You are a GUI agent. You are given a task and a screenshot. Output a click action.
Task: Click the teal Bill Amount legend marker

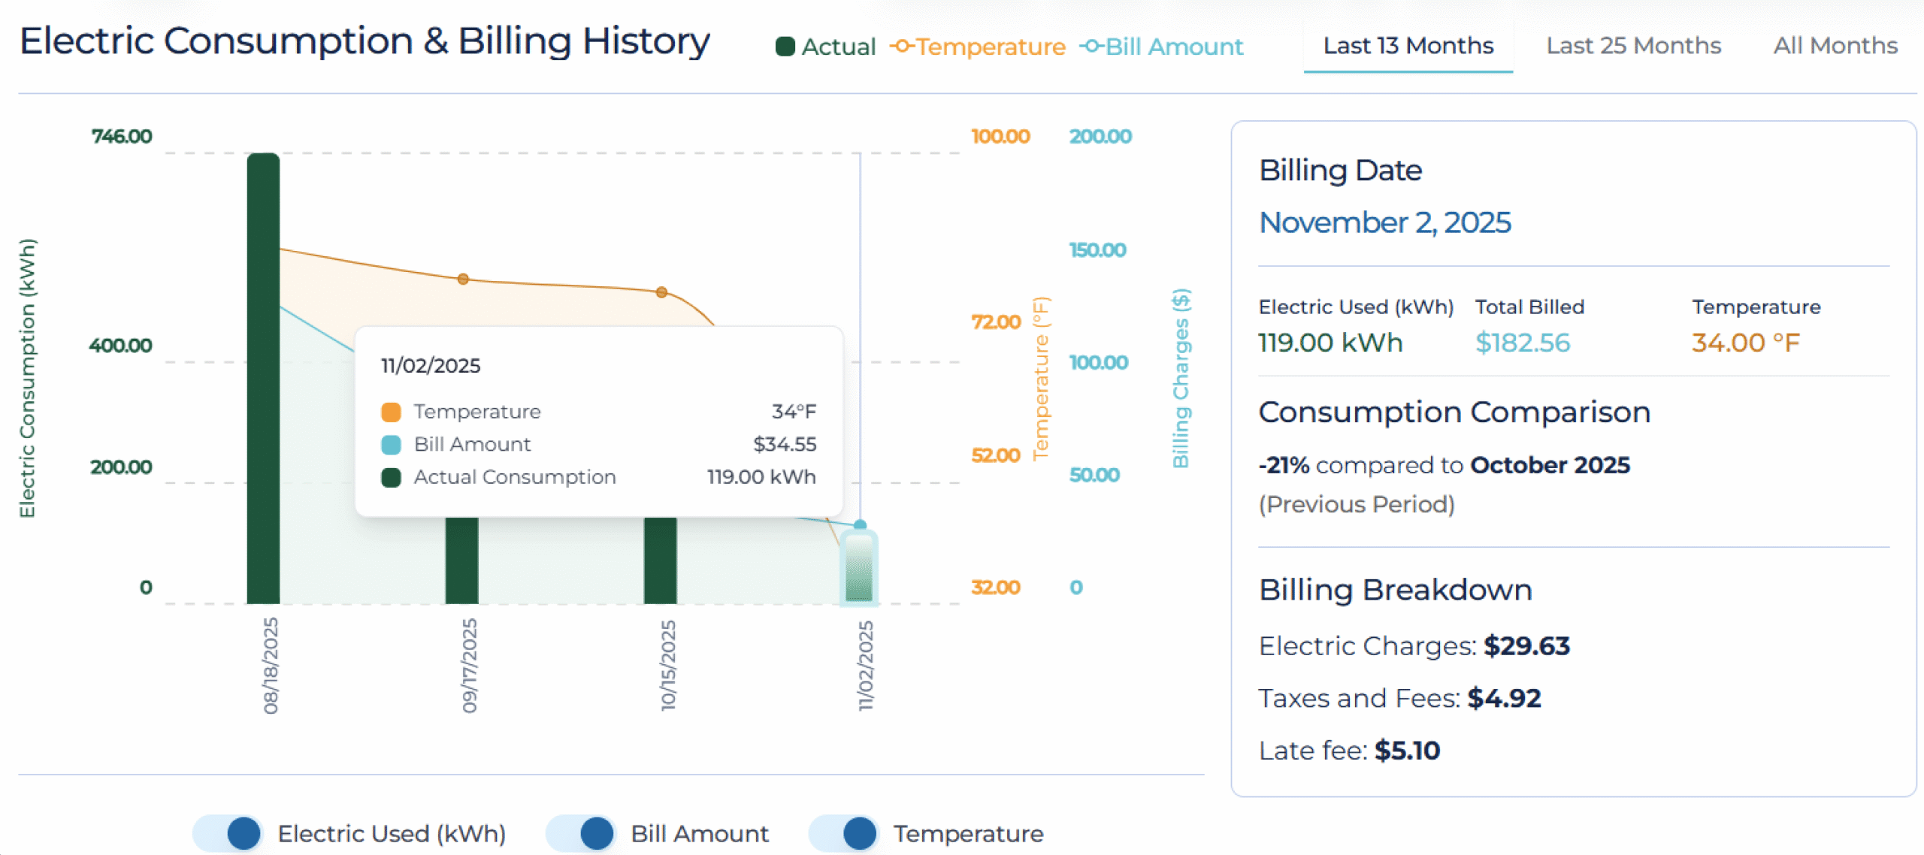(x=1091, y=47)
